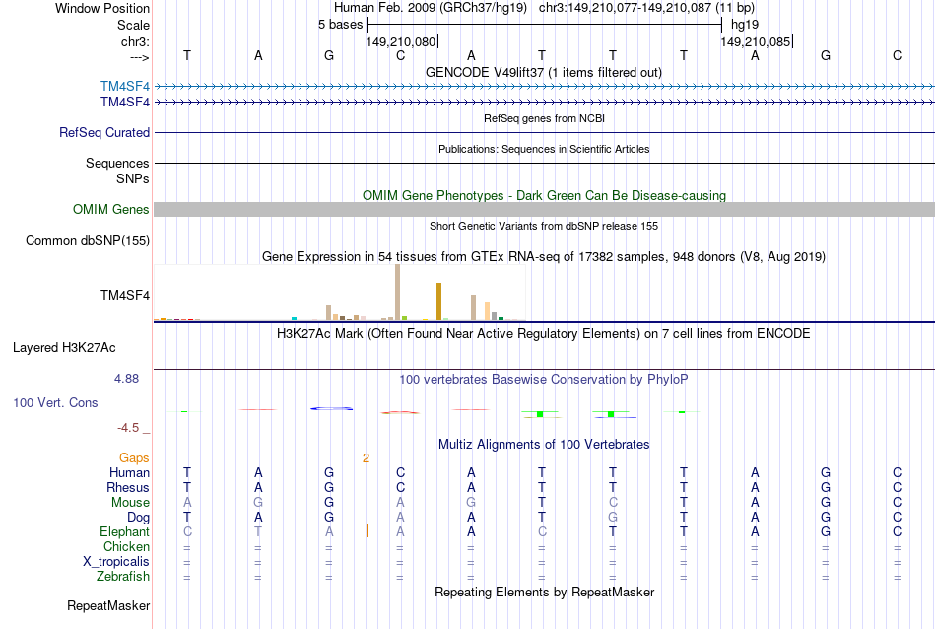Click the '5 bases' scale text
The height and width of the screenshot is (629, 936).
[x=340, y=25]
